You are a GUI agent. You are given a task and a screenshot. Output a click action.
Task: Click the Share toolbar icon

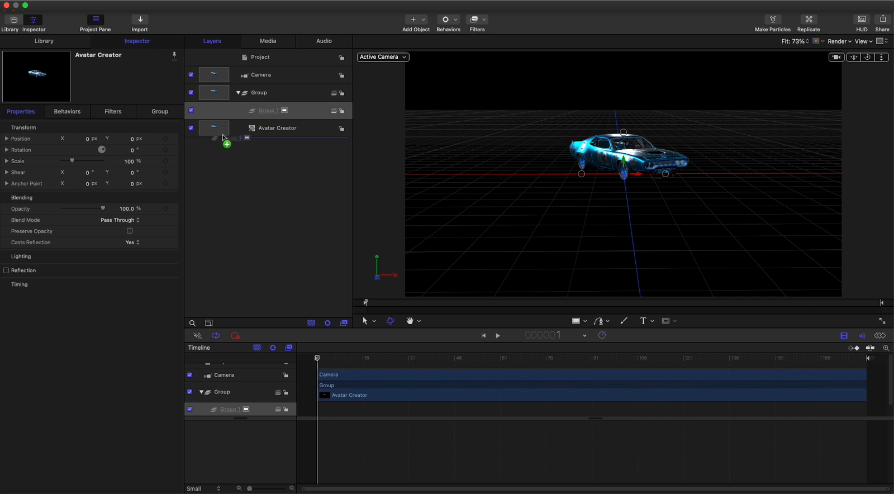click(882, 20)
